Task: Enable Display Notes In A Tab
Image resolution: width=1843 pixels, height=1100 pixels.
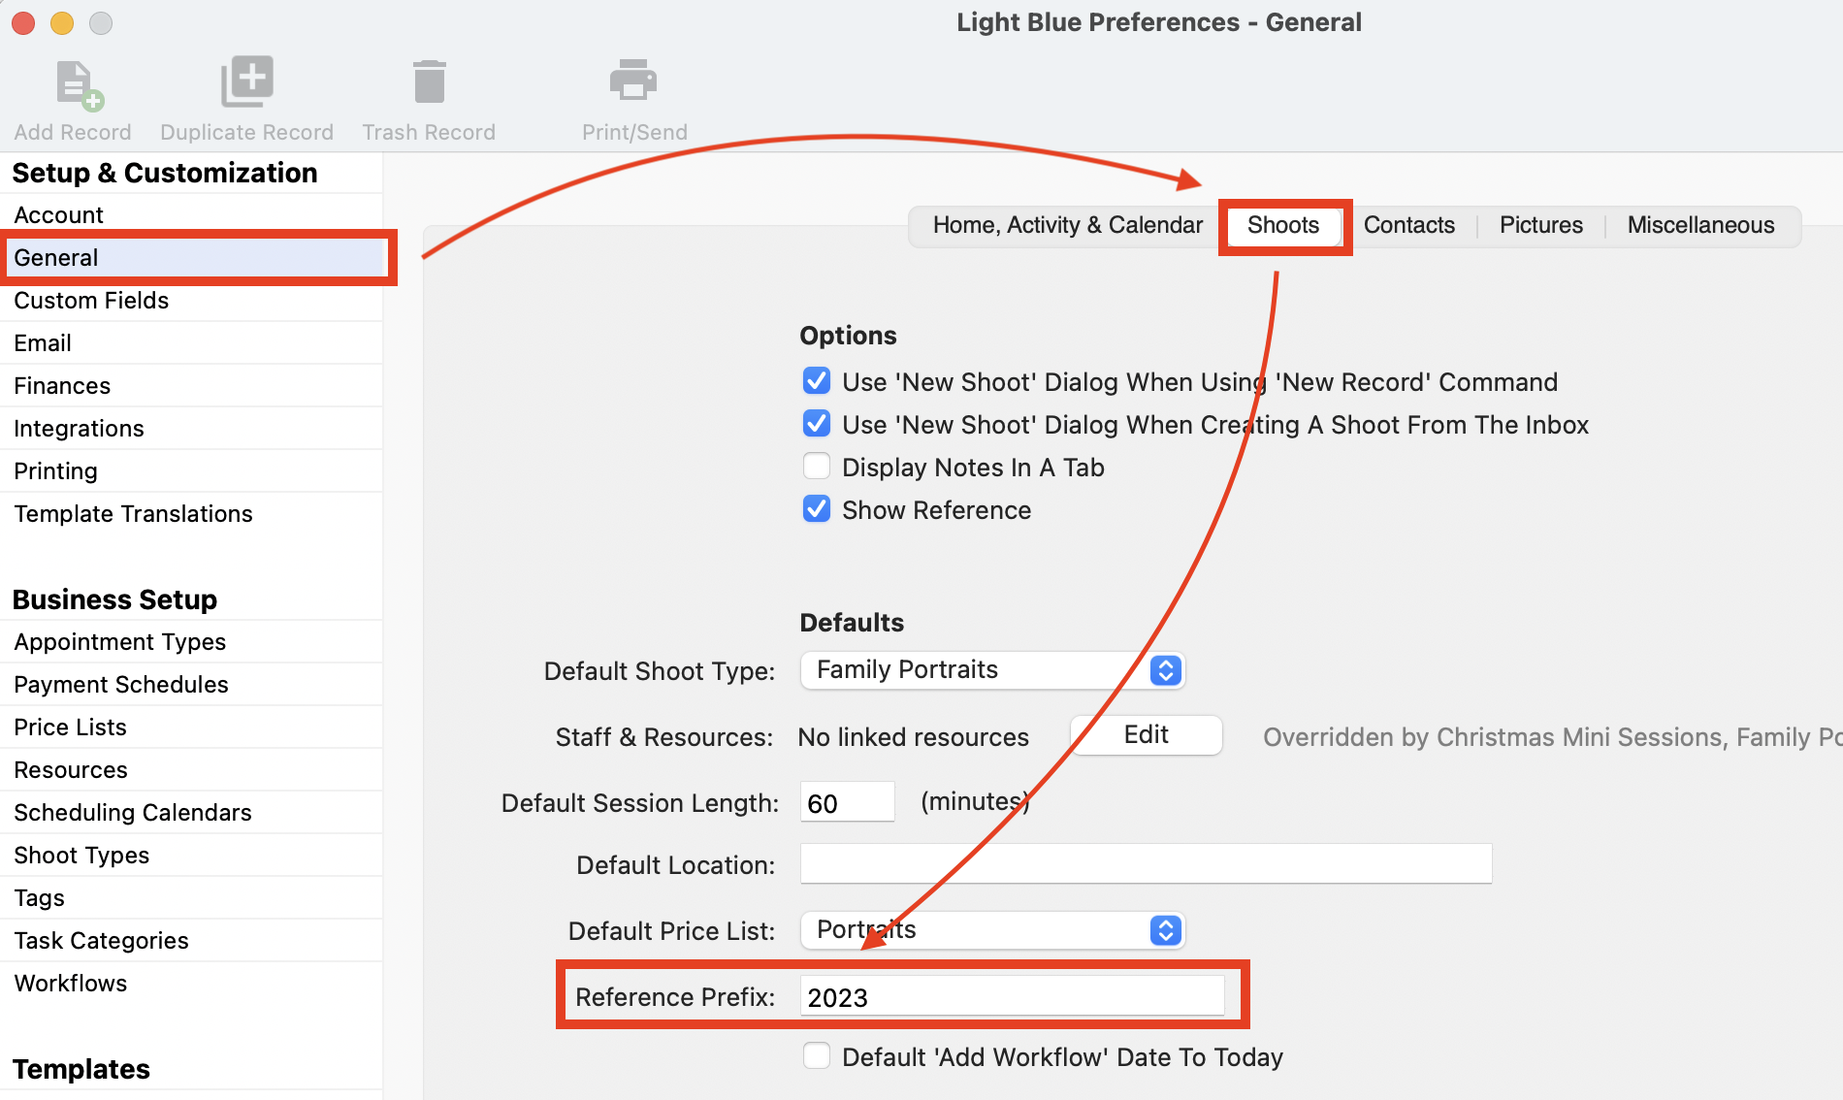Action: click(817, 467)
